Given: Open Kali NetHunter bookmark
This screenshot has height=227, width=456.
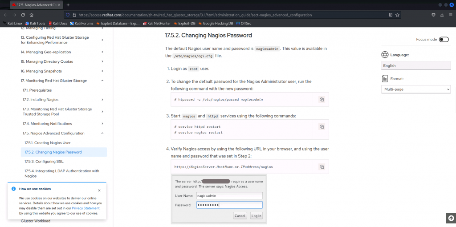Looking at the screenshot, I should 157,23.
